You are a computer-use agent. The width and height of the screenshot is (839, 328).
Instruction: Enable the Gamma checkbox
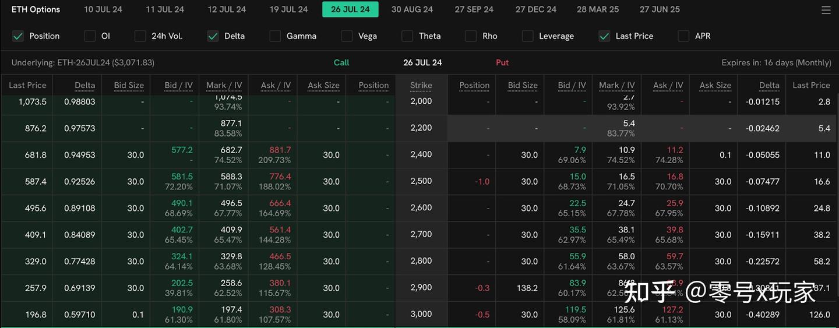(x=275, y=36)
